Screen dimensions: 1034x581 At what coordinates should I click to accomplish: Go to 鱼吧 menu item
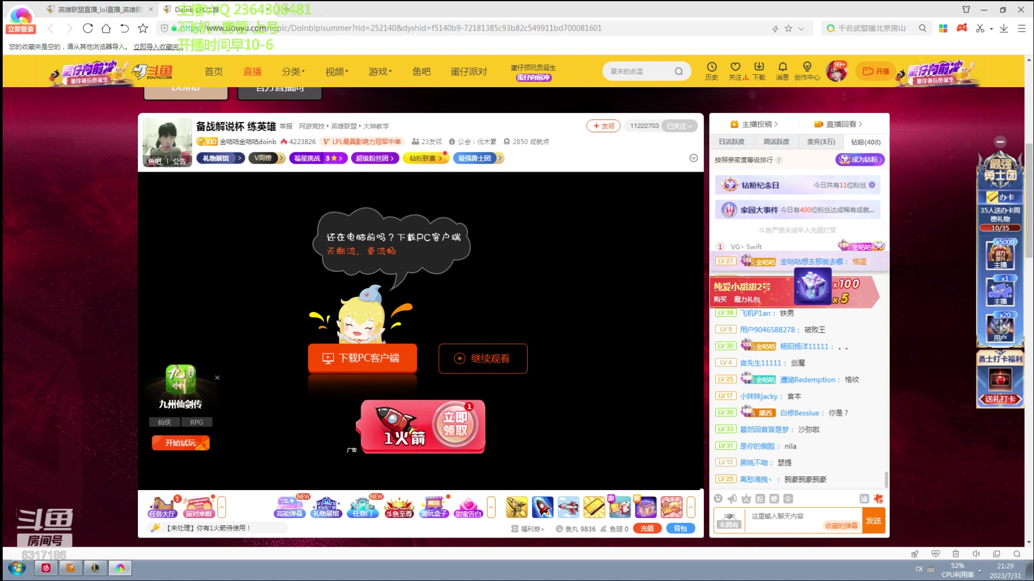coord(421,72)
